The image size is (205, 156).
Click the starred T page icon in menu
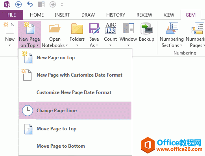point(27,57)
